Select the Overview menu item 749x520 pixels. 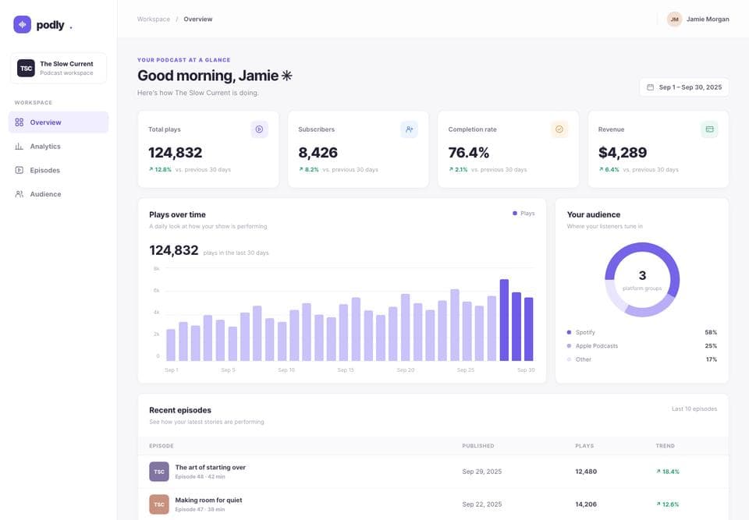[x=59, y=122]
